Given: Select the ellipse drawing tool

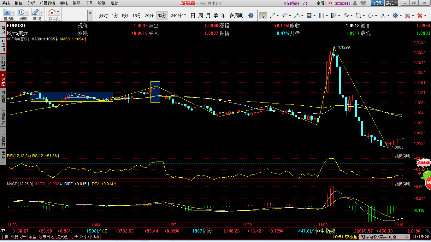Looking at the screenshot, I should coord(370,15).
